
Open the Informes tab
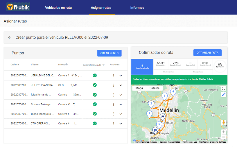137,8
